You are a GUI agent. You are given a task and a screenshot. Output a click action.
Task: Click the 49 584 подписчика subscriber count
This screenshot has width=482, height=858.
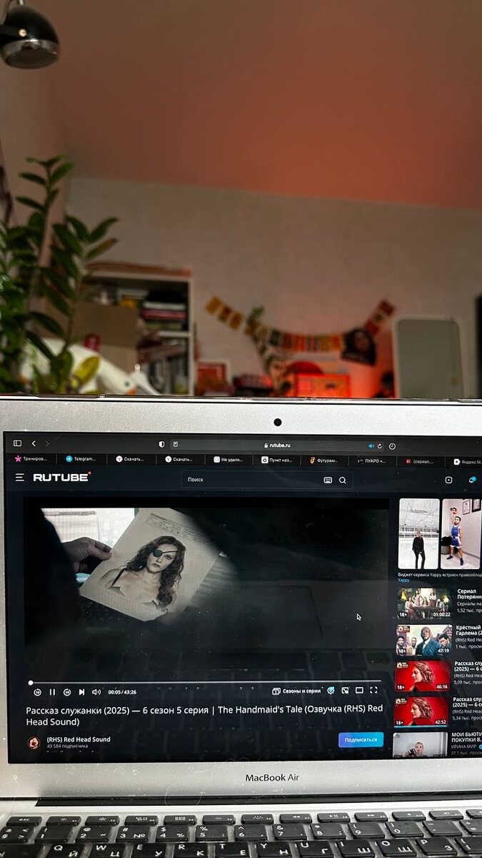pyautogui.click(x=67, y=746)
